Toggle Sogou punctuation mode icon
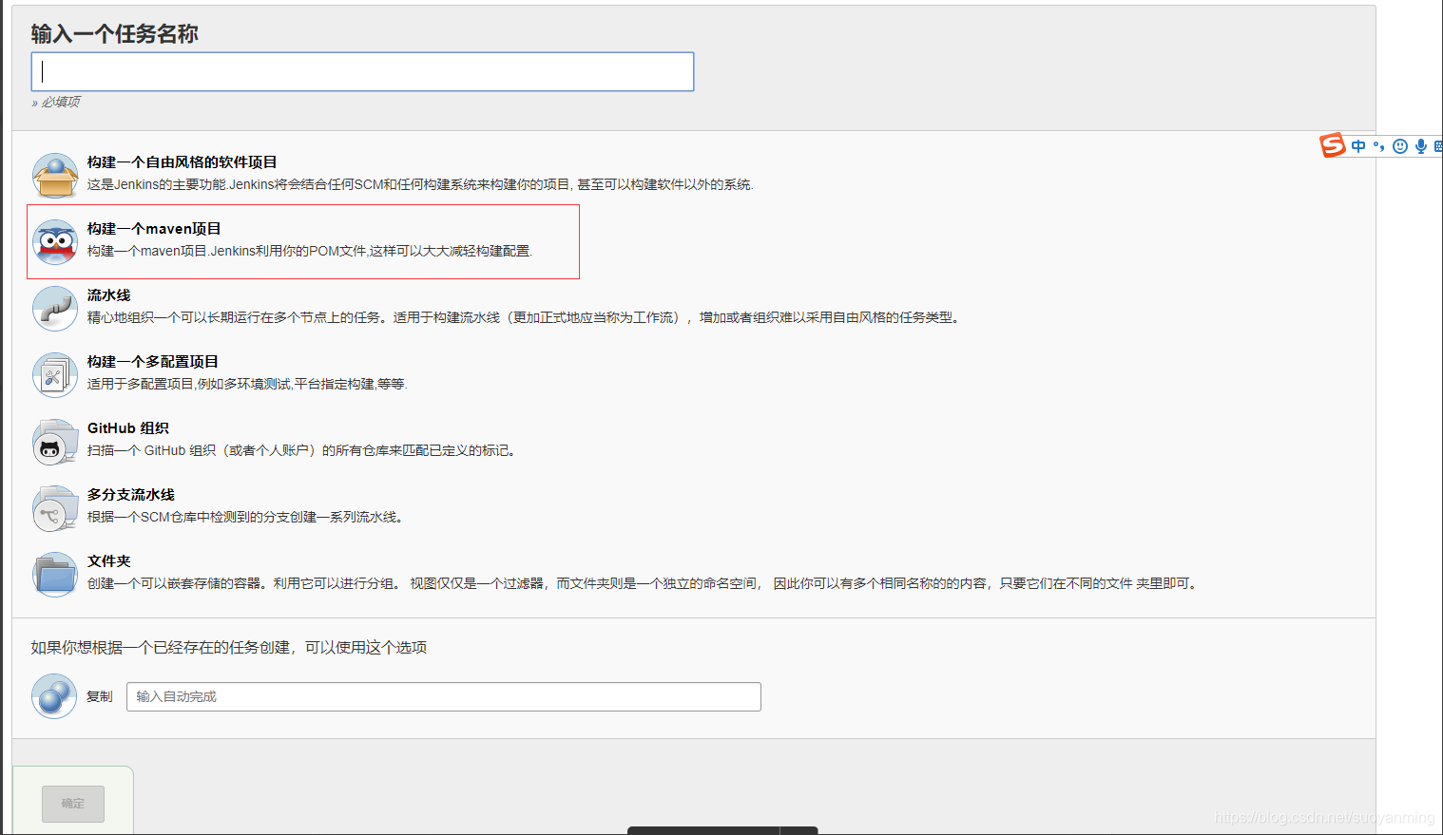 point(1378,146)
